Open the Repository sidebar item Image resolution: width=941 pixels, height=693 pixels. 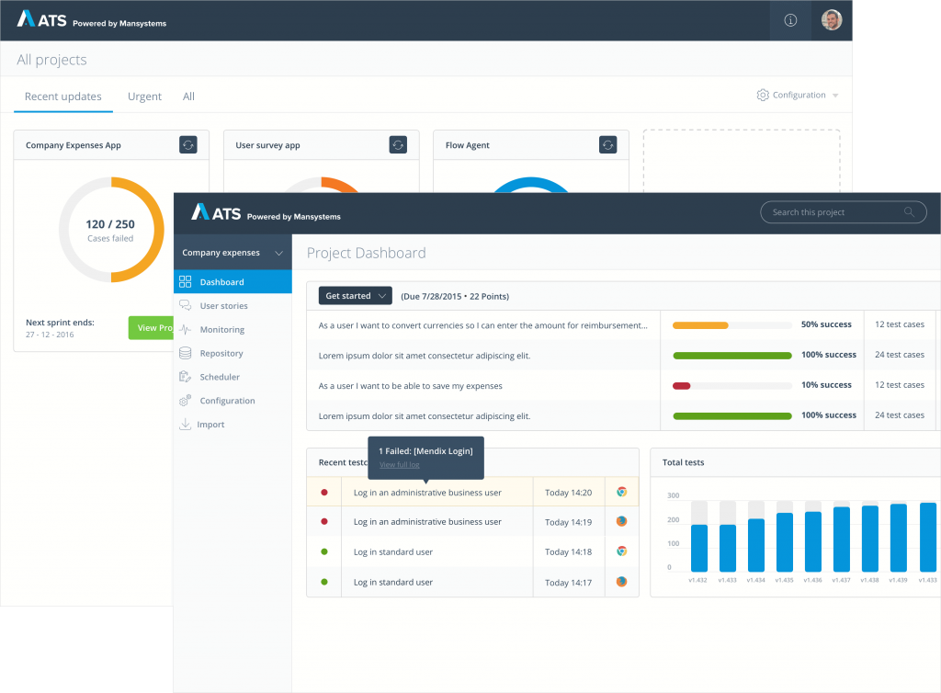[221, 354]
